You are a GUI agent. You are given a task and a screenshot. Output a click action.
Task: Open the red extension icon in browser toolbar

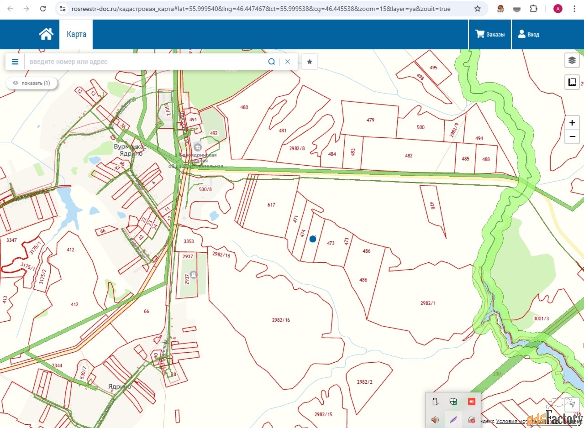pyautogui.click(x=500, y=9)
